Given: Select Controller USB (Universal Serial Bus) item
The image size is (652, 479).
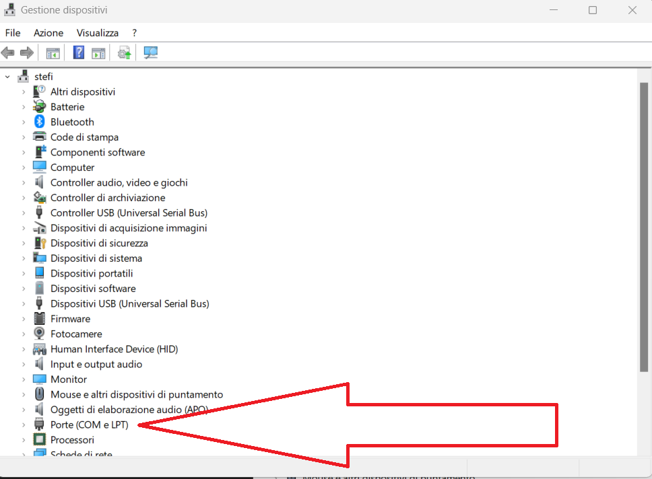Looking at the screenshot, I should tap(129, 213).
